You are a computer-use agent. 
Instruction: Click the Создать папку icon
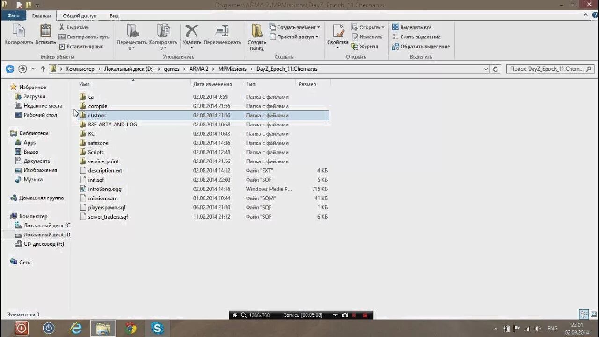coord(257,37)
